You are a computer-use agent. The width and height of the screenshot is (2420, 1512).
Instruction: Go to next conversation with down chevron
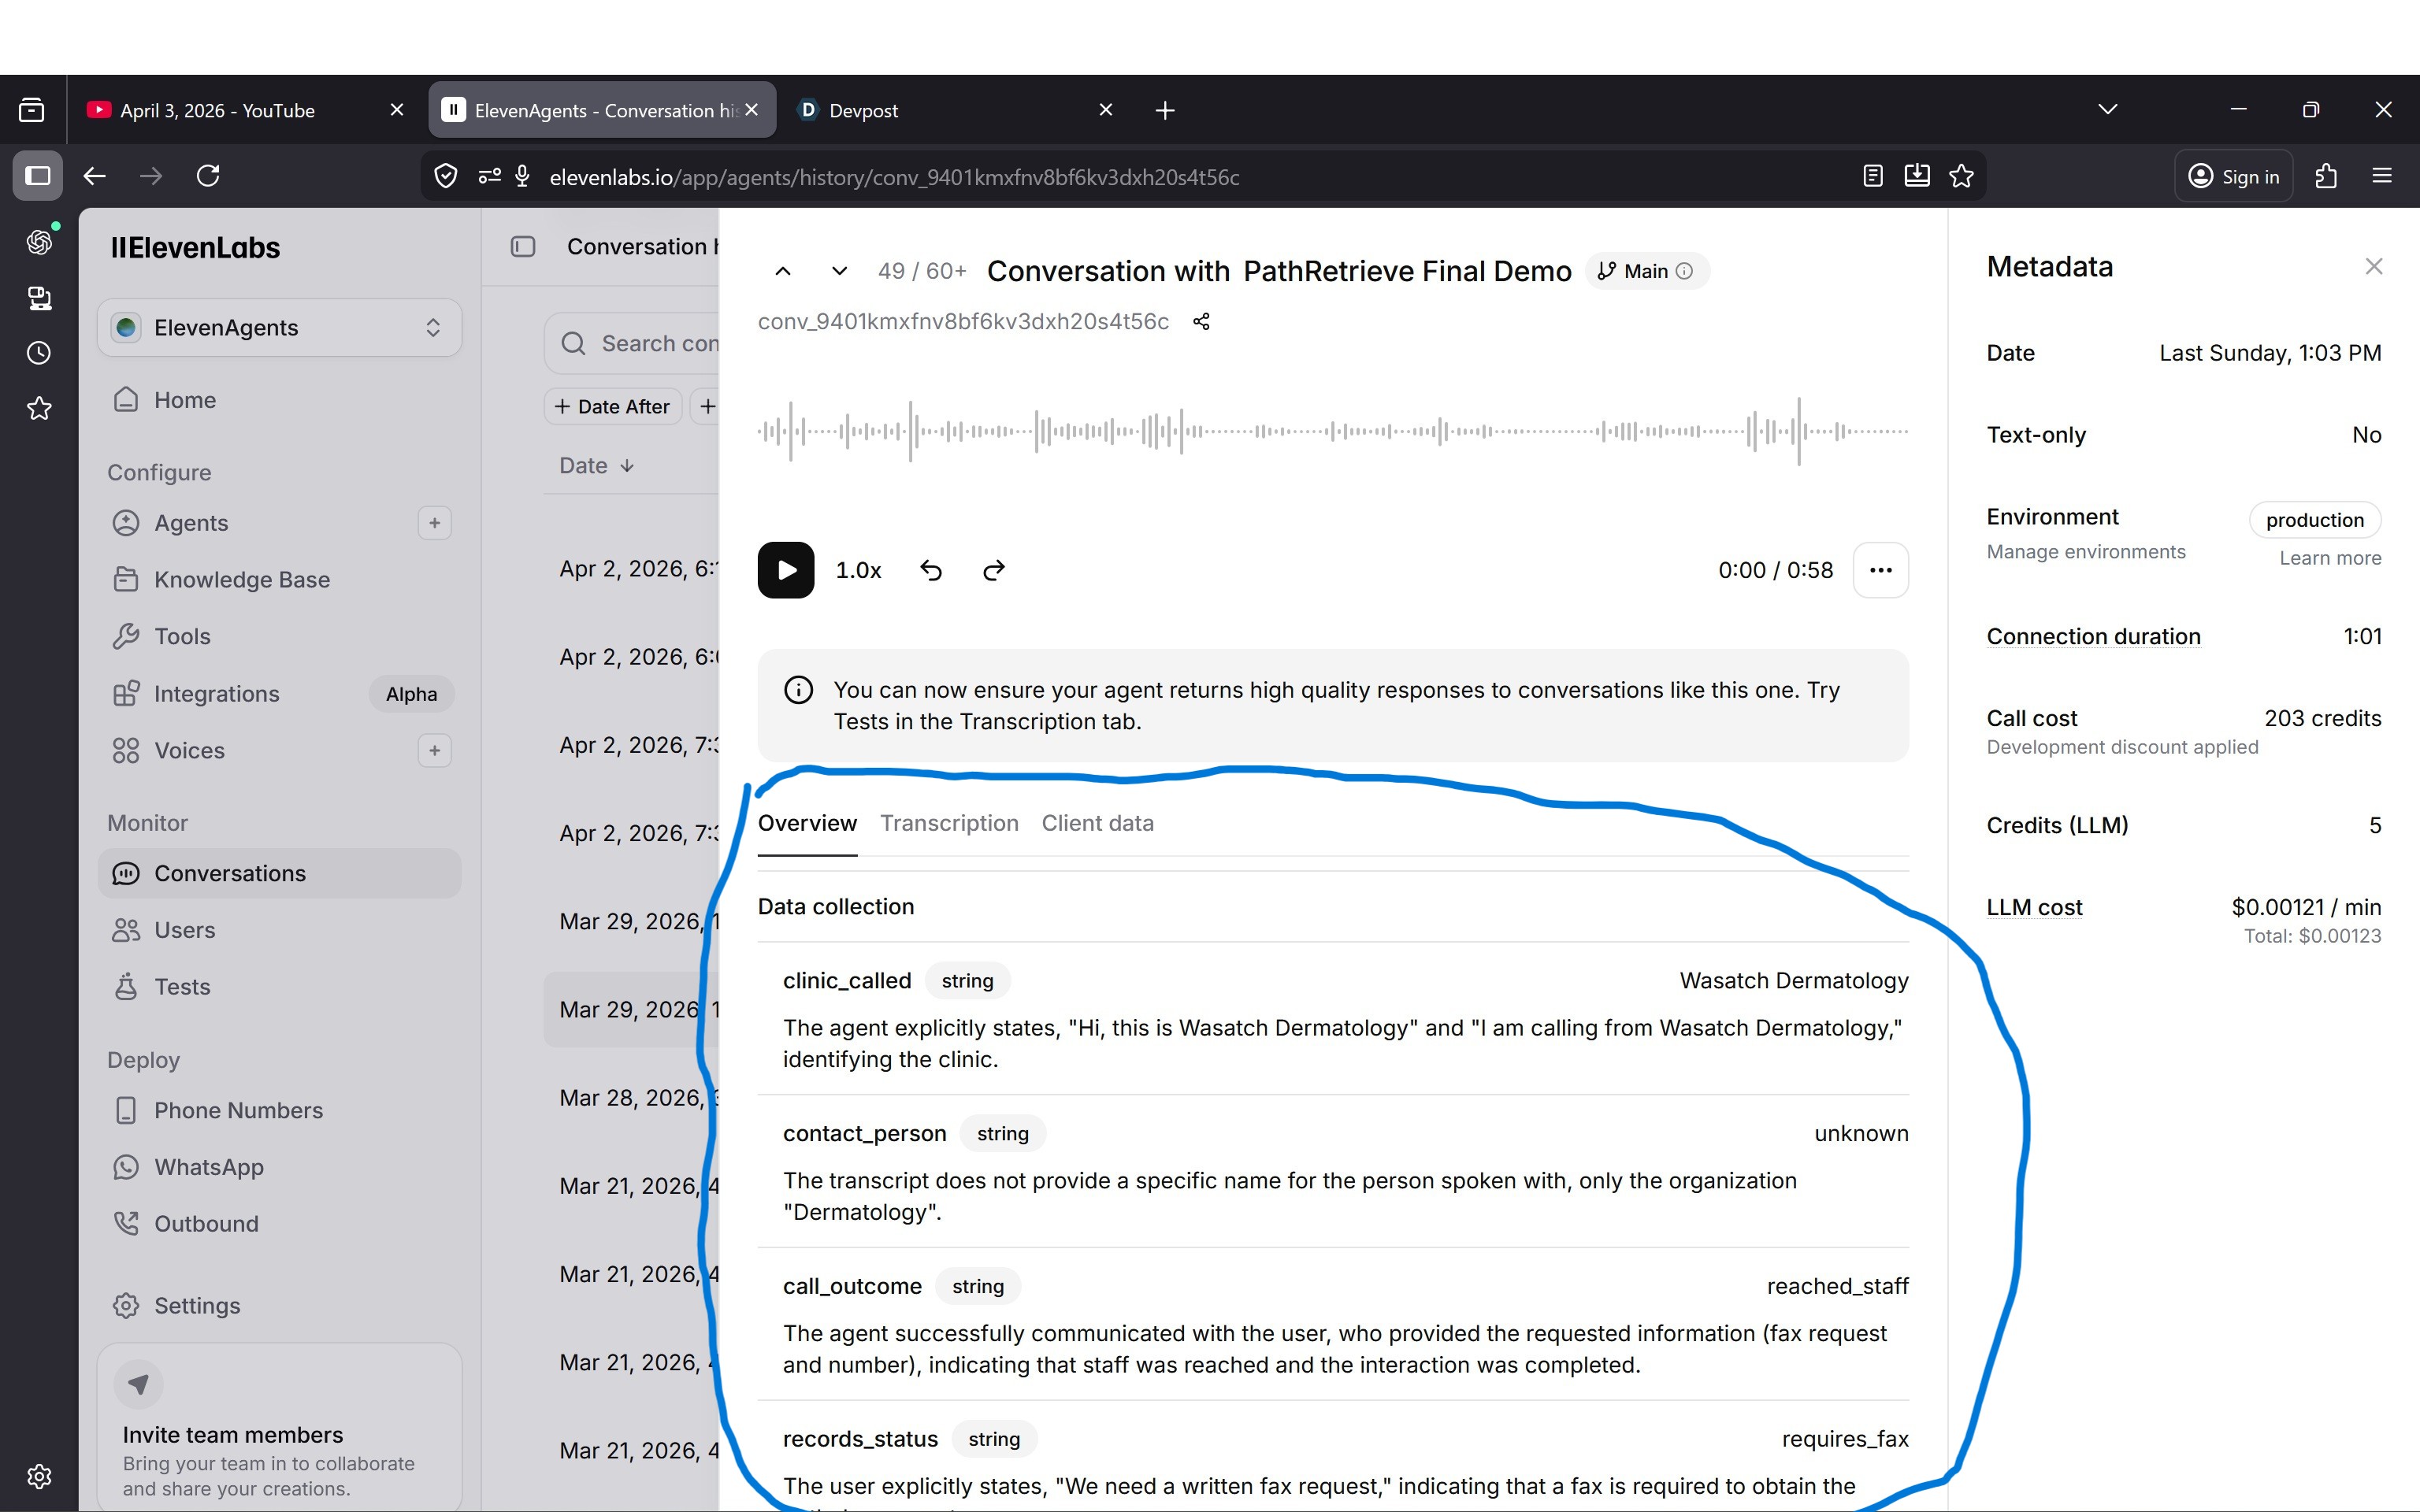tap(839, 271)
